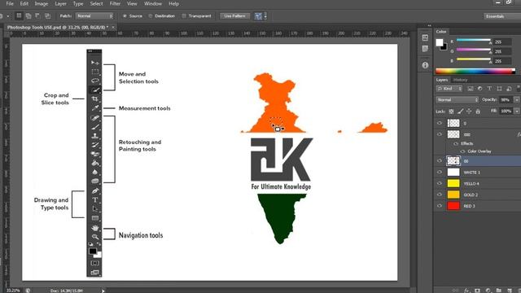Filter layers by smart objects icon
The width and height of the screenshot is (521, 293).
pos(509,89)
